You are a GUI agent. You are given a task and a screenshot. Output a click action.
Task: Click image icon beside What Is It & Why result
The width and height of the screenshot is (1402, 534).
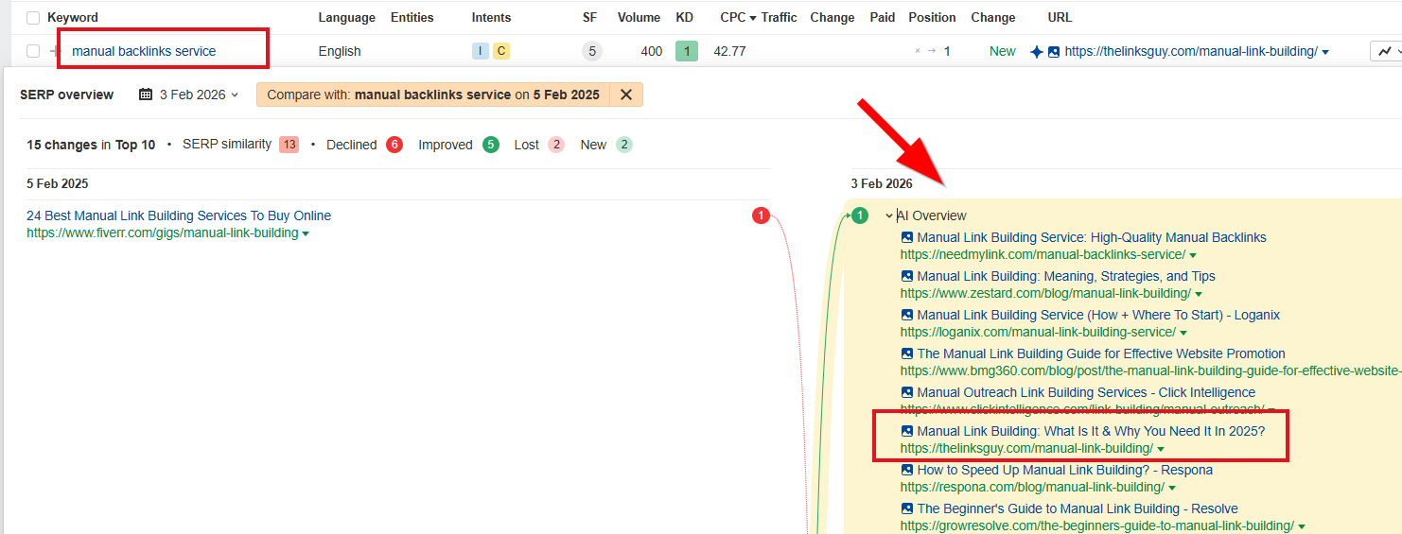[x=907, y=431]
